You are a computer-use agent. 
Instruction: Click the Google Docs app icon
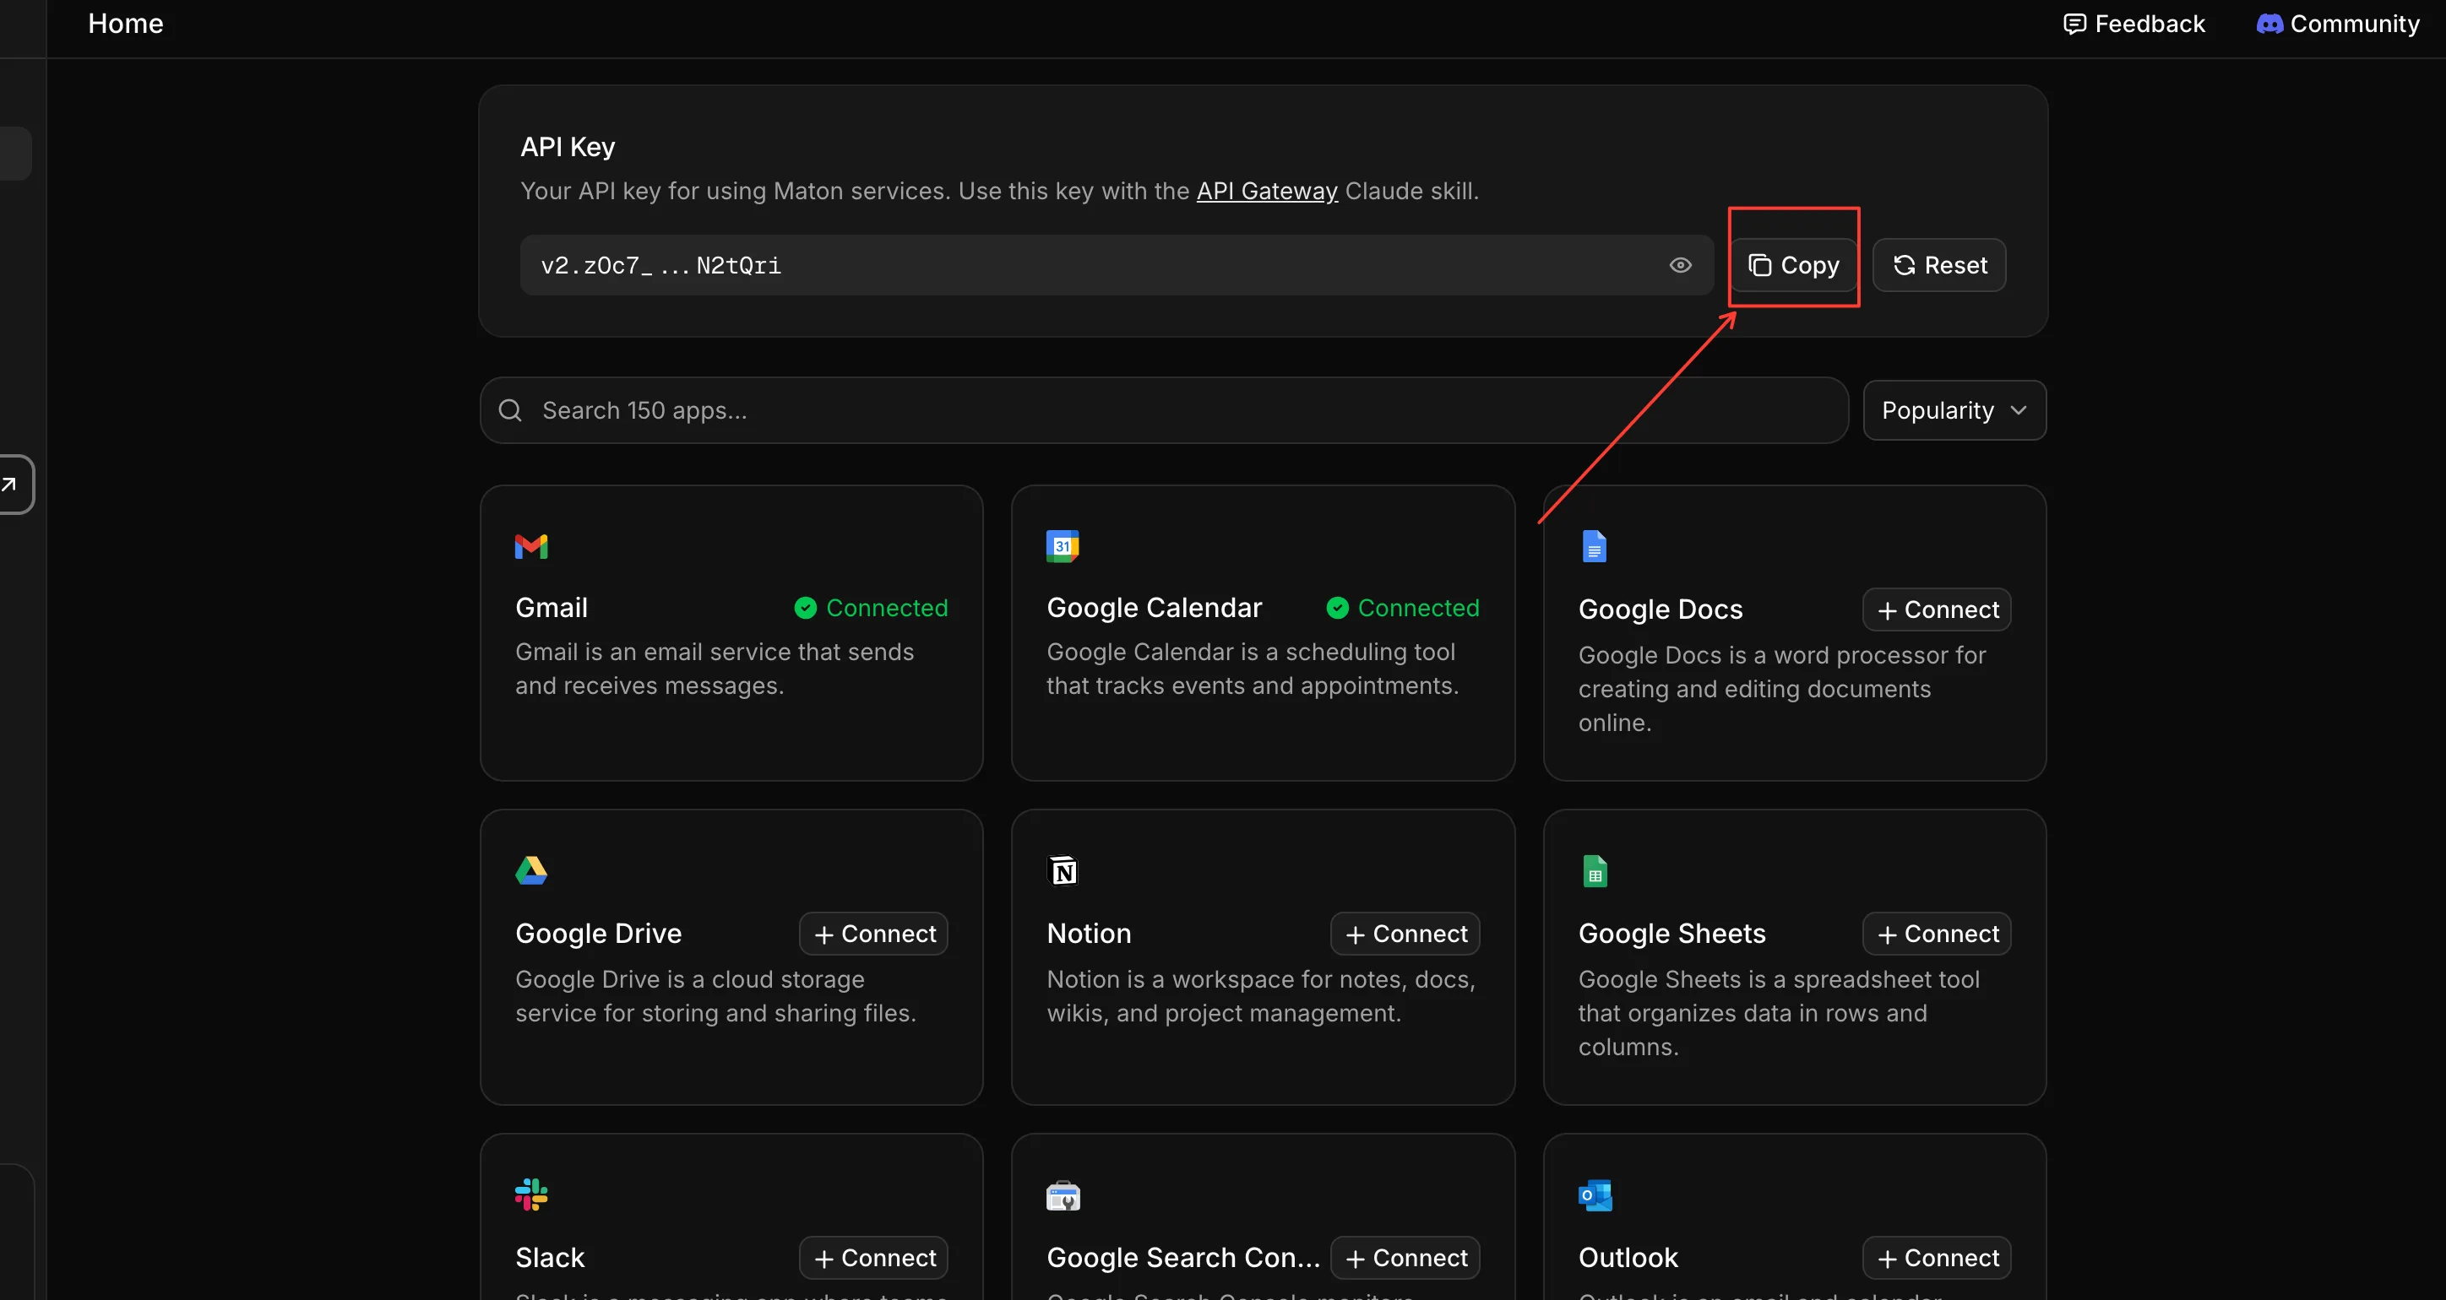[x=1595, y=546]
